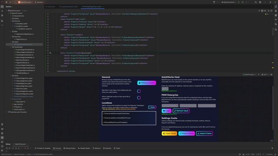278x156 pixels.
Task: Click the SolidWorks Host machine input field
Action: pyautogui.click(x=165, y=88)
